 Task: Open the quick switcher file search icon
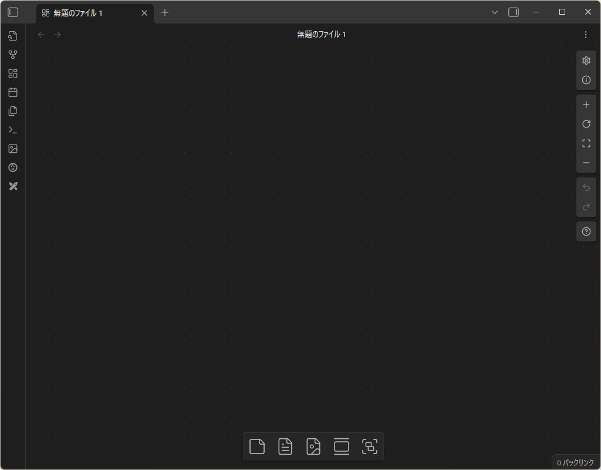click(x=13, y=36)
